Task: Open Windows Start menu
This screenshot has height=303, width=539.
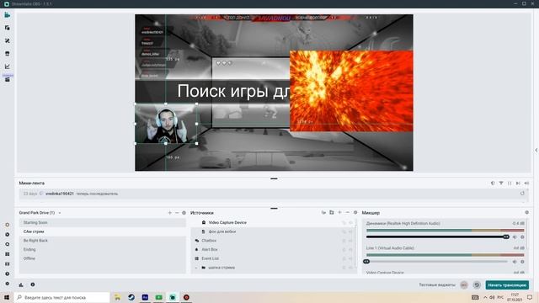Action: tap(7, 297)
